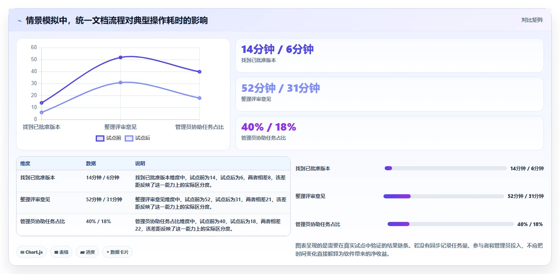Click 试点前 data point at 管理员协助任务占比
This screenshot has width=560, height=274.
point(199,71)
